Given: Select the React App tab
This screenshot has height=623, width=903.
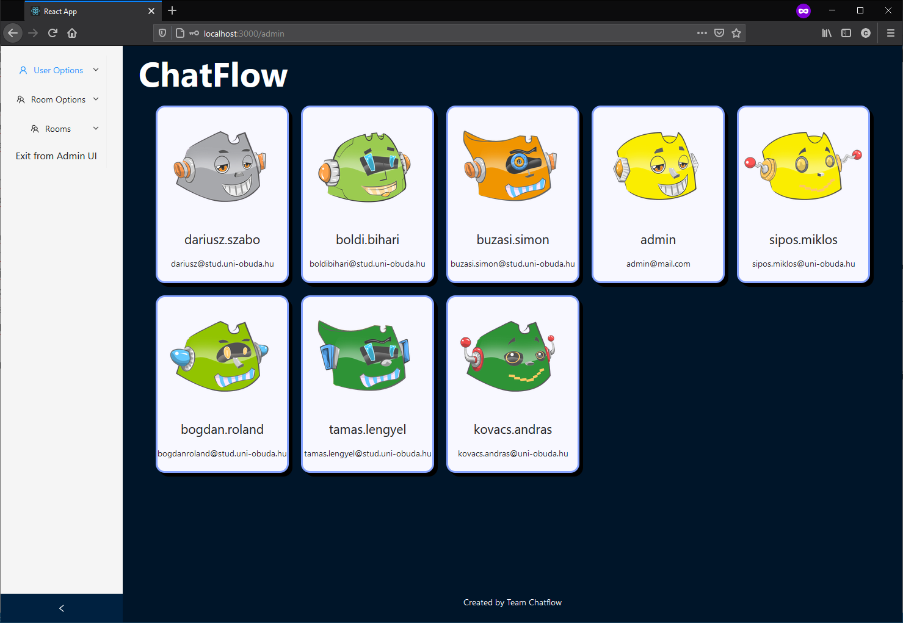Looking at the screenshot, I should point(93,11).
